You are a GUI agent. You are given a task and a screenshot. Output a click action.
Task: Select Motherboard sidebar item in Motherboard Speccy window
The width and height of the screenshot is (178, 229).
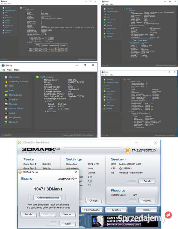coord(16,95)
